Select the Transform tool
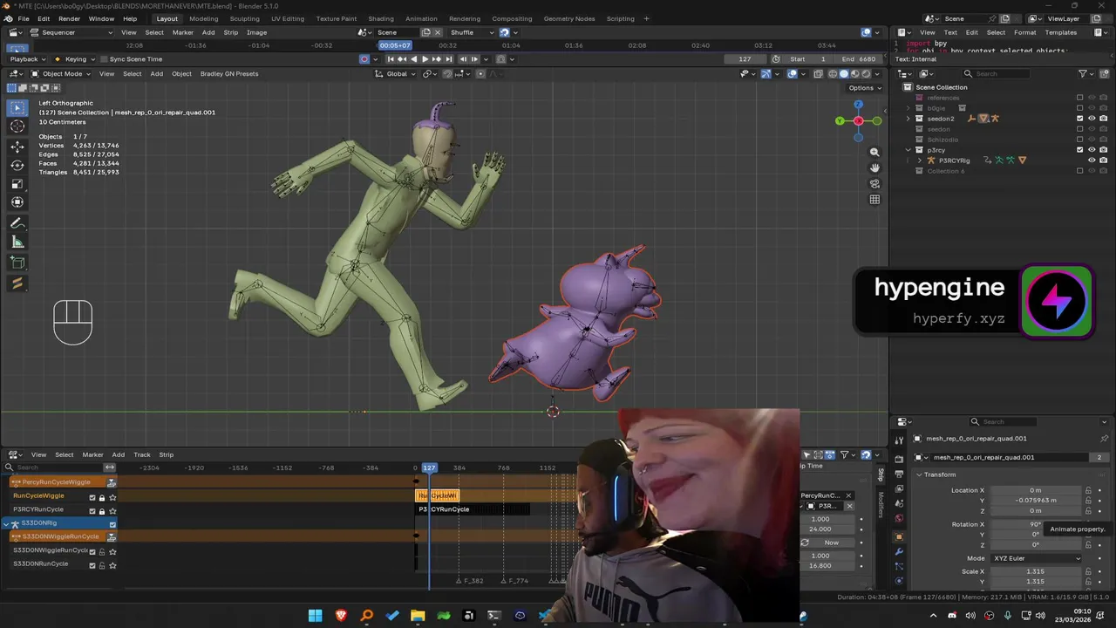 17,202
